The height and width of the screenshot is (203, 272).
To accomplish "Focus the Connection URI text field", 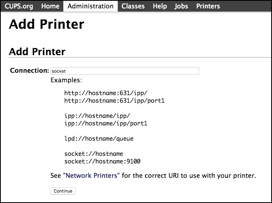I will click(x=125, y=71).
